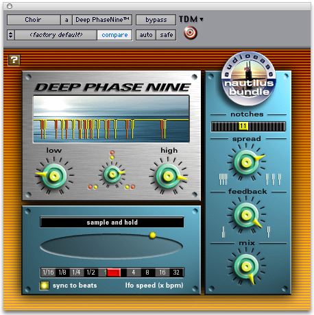Image resolution: width=314 pixels, height=315 pixels.
Task: Click the Nautilus Bundle logo badge
Action: pos(249,79)
